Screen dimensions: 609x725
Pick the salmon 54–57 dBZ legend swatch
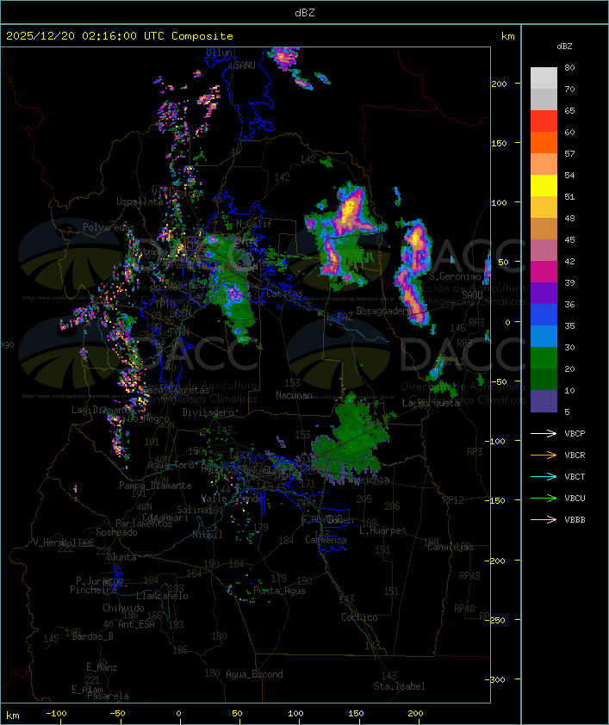[x=544, y=164]
